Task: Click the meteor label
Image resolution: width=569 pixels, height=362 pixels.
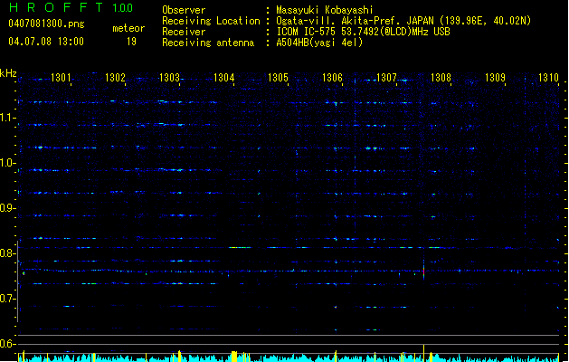Action: (128, 28)
